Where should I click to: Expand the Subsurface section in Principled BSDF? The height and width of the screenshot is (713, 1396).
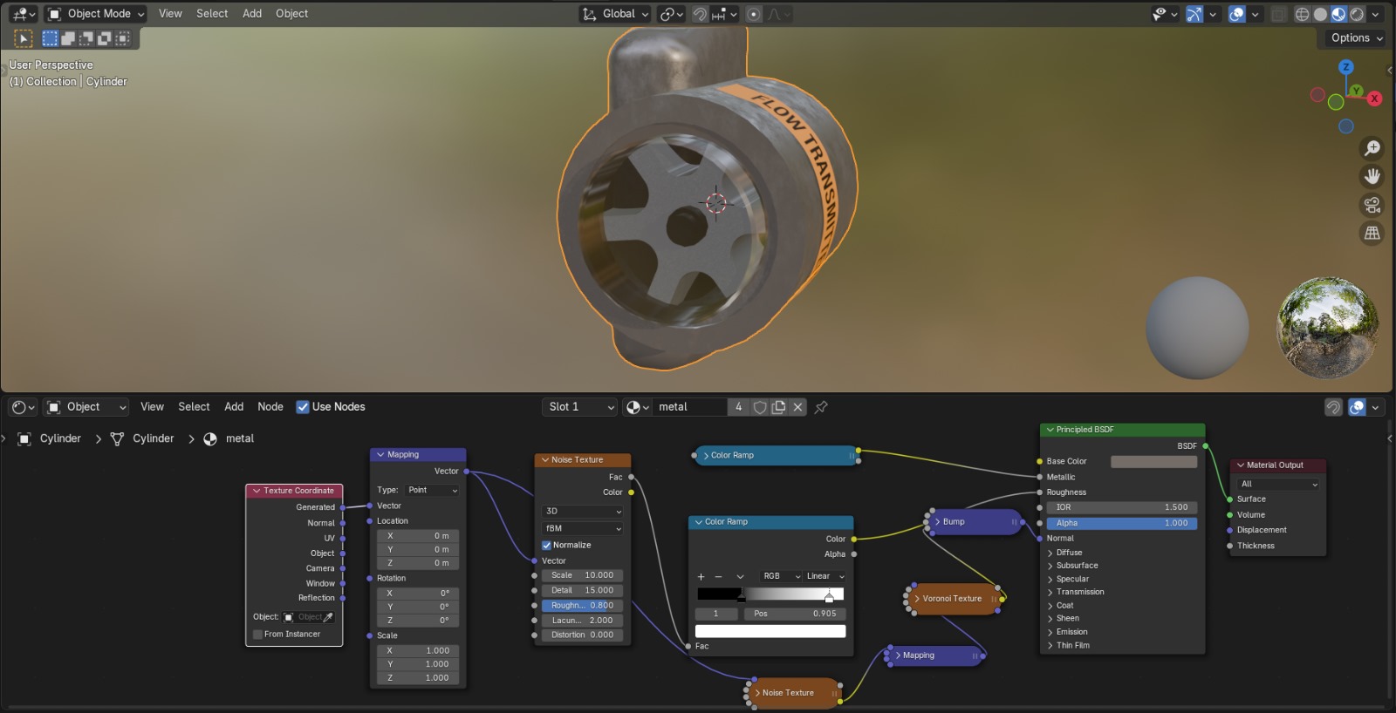1076,566
